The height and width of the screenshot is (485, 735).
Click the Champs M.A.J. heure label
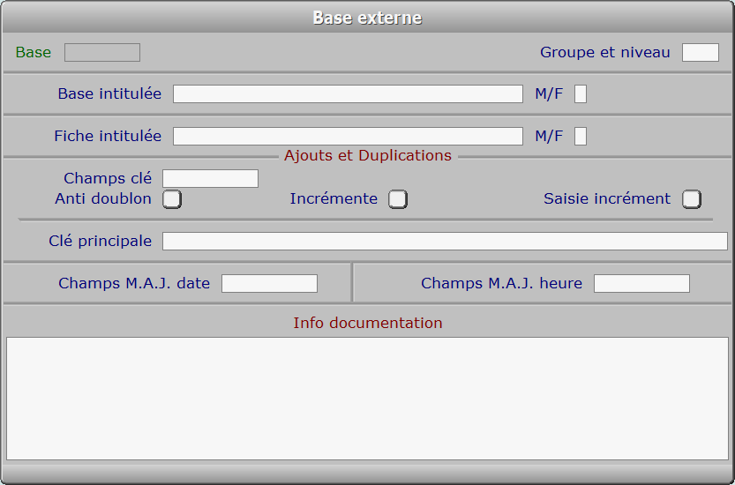click(501, 283)
